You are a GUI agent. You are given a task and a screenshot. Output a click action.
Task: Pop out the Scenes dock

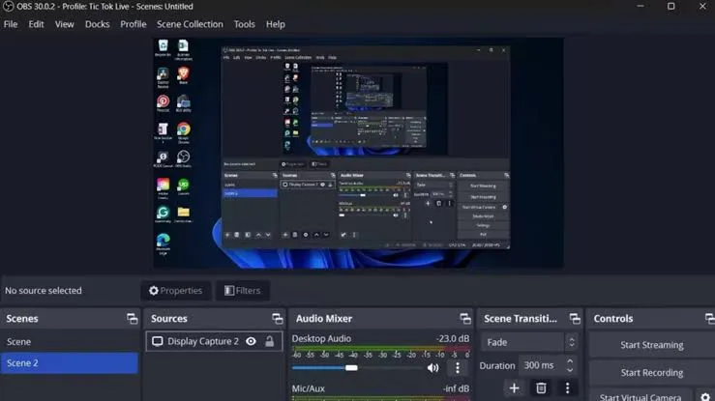coord(132,319)
